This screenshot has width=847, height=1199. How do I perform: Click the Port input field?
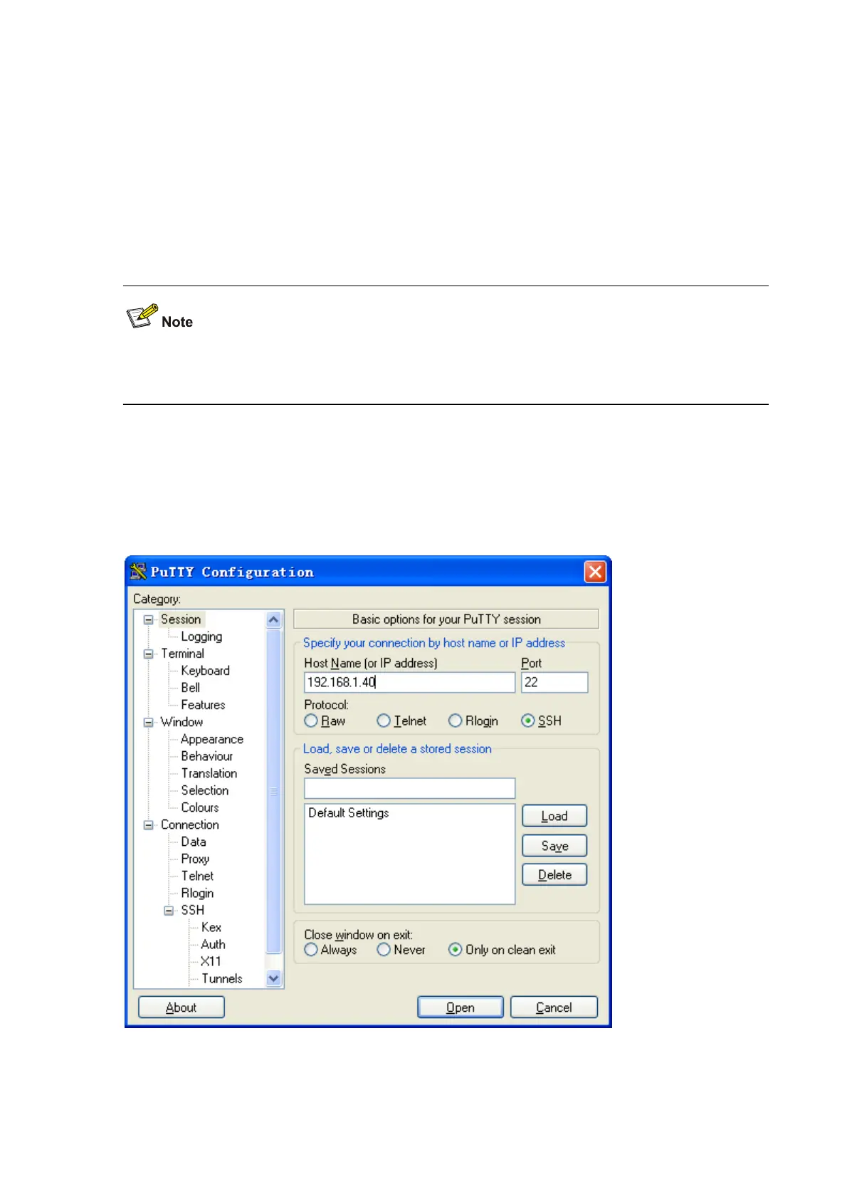[554, 682]
